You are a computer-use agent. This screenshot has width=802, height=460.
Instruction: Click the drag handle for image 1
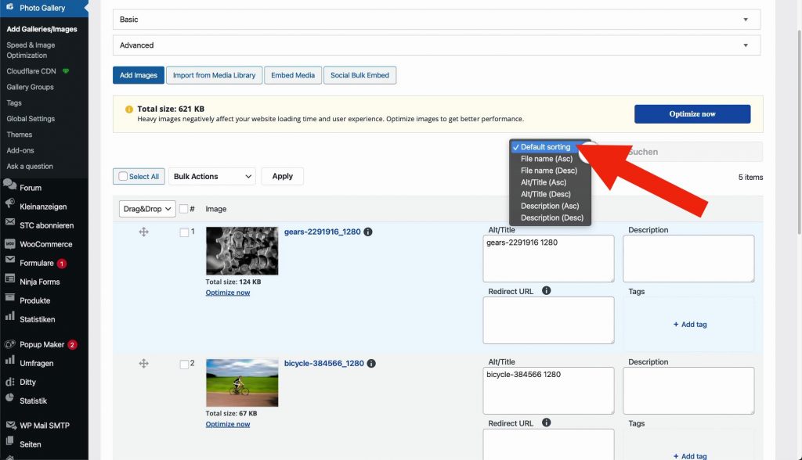click(143, 232)
